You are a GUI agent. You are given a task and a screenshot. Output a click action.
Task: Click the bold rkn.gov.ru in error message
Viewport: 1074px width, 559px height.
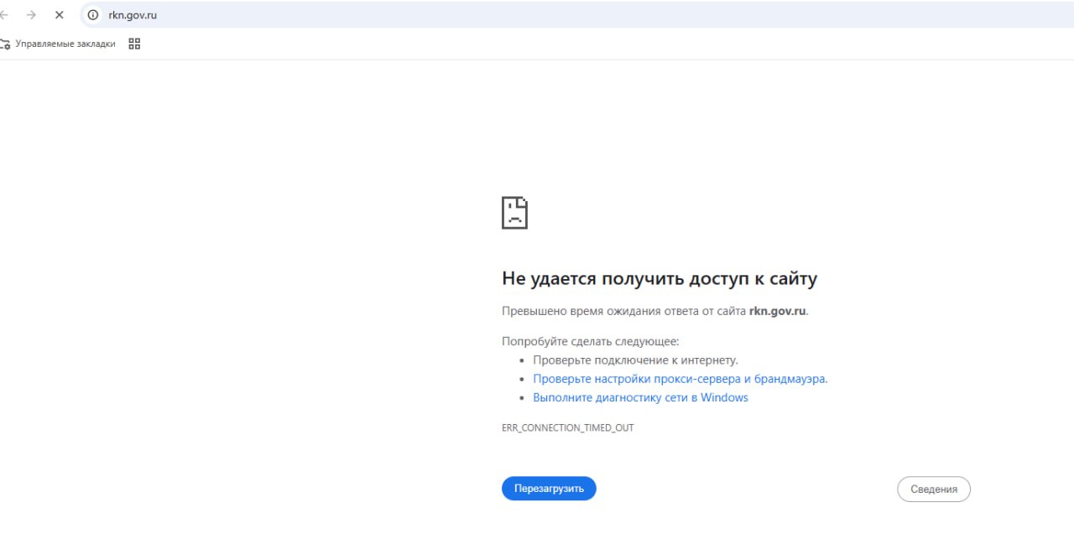point(777,311)
